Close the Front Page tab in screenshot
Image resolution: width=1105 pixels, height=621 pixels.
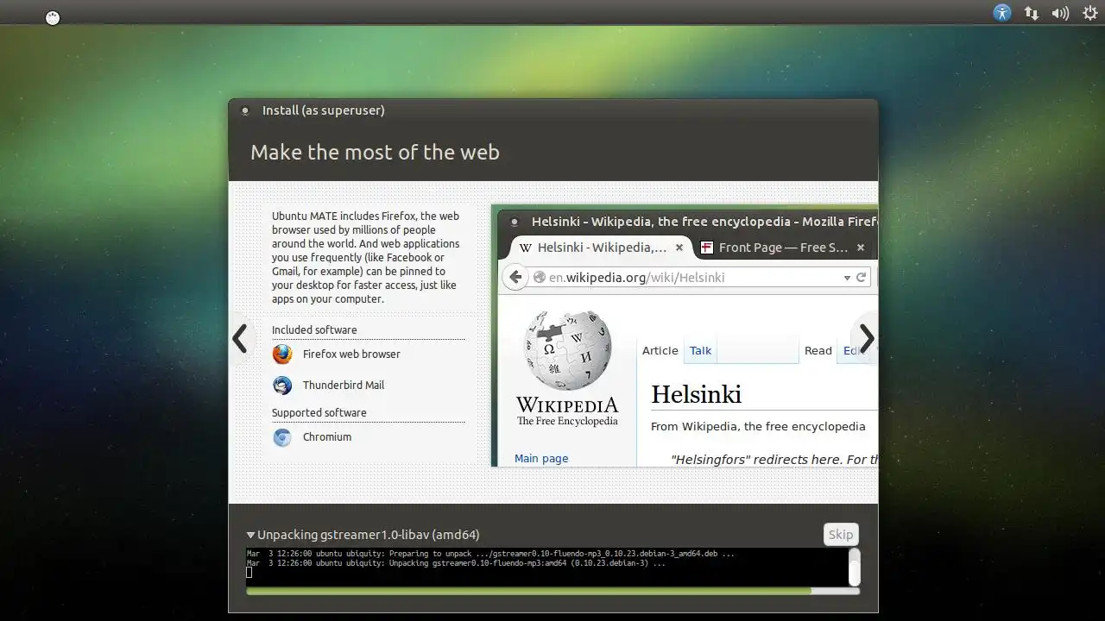tap(861, 248)
